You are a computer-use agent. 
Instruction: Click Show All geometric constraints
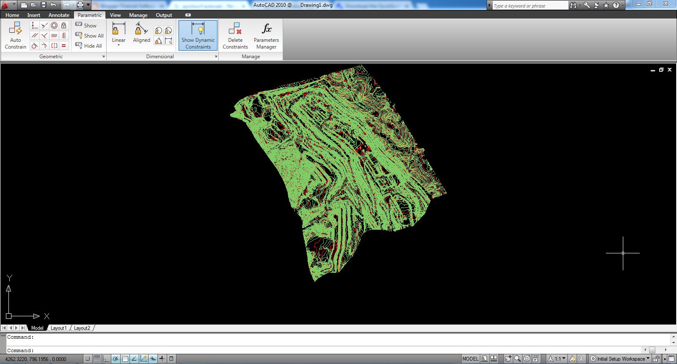(x=89, y=35)
